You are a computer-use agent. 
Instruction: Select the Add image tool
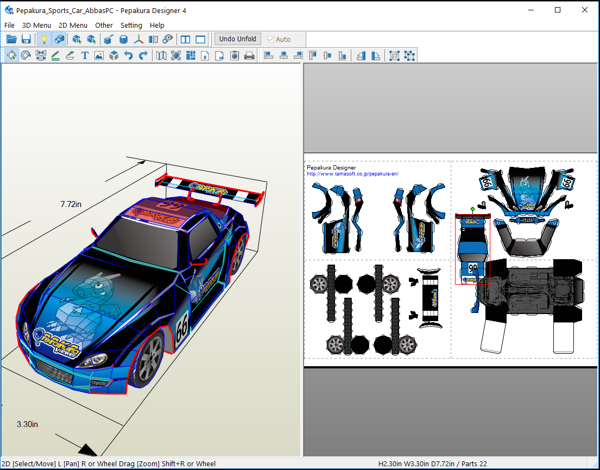point(99,55)
